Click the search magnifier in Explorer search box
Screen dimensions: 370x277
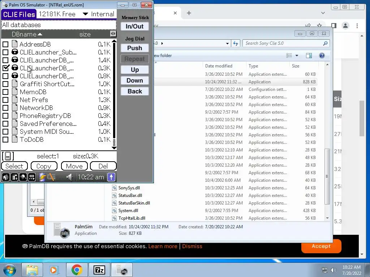(325, 43)
